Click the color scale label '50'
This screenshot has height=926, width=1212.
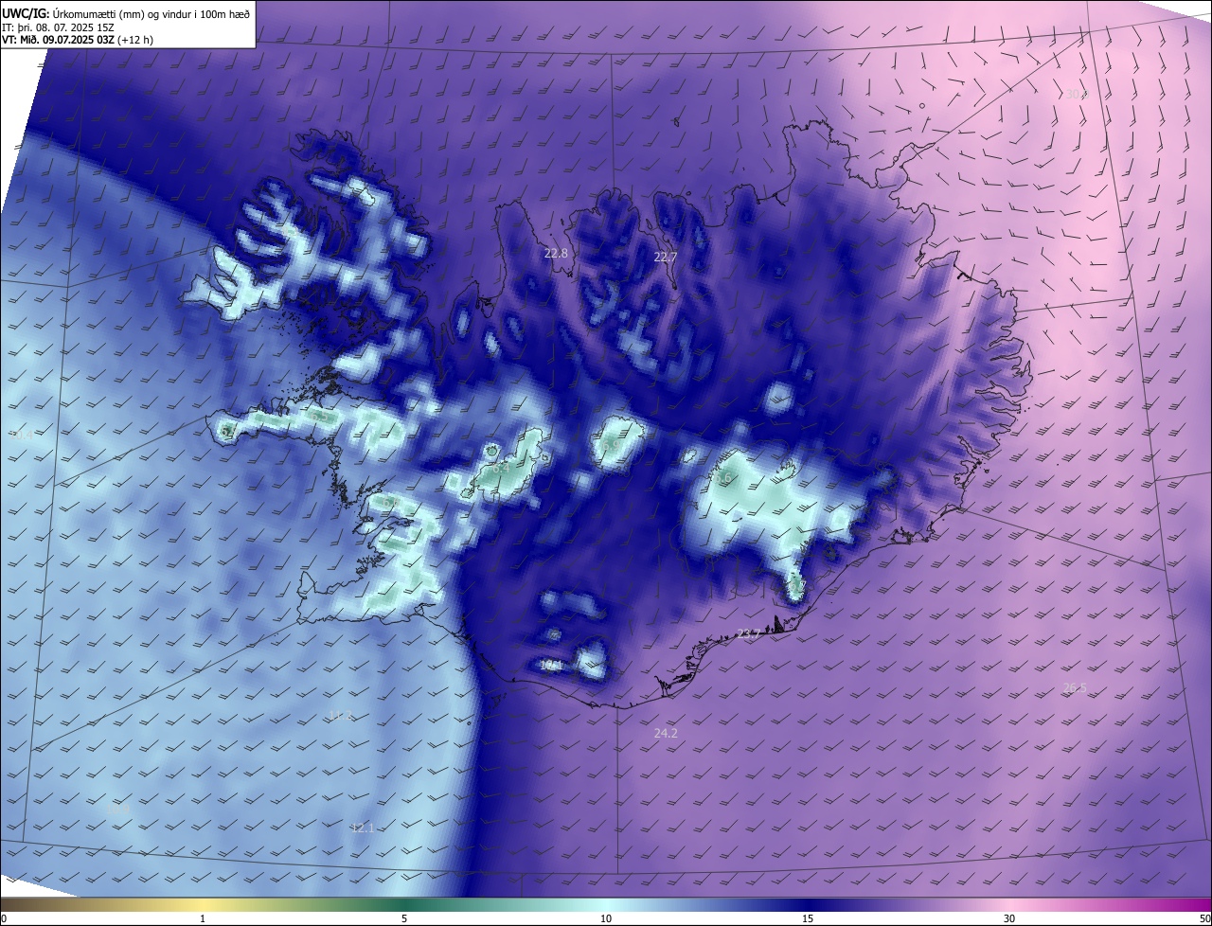[x=1204, y=918]
